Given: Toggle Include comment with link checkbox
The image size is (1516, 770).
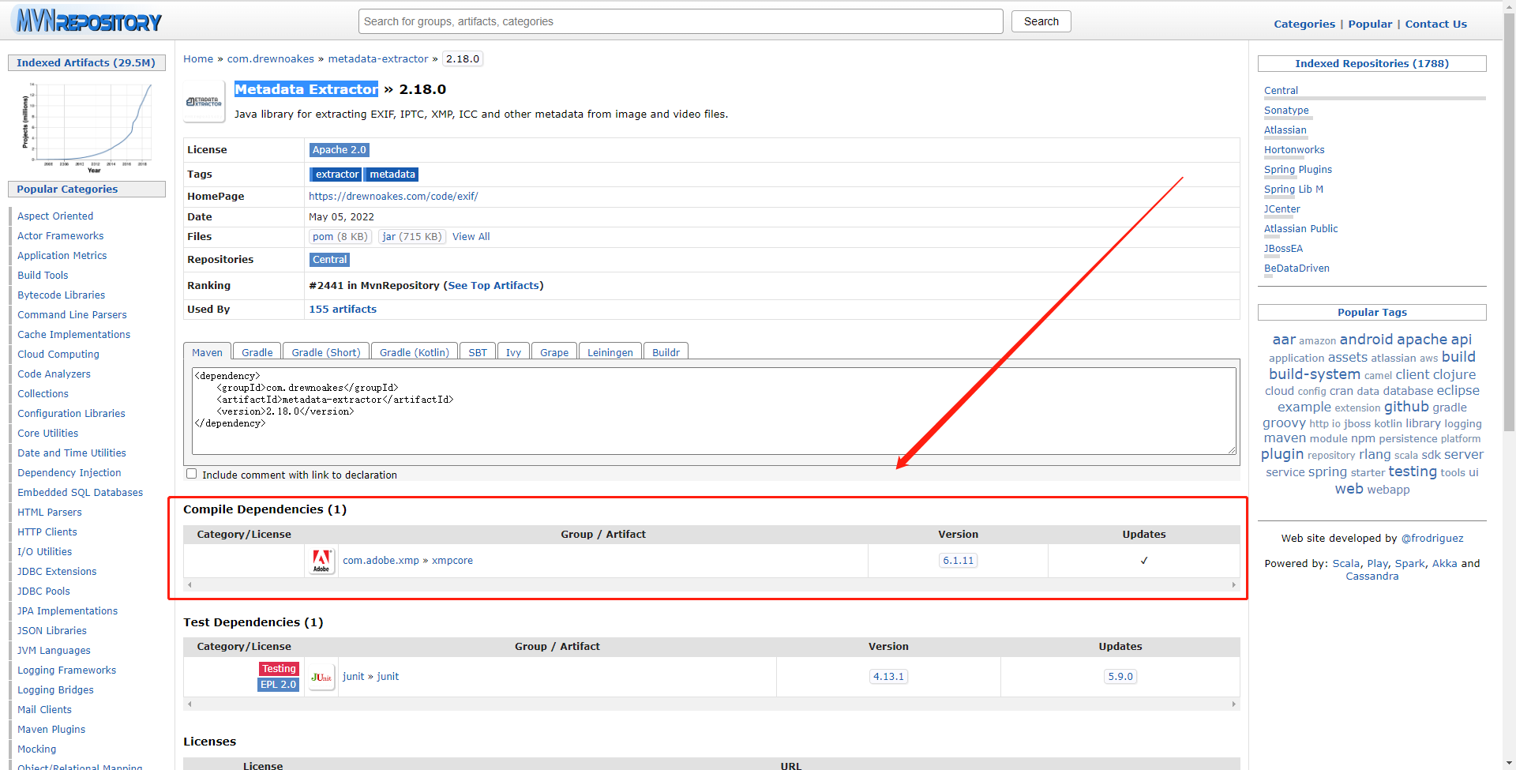Looking at the screenshot, I should (x=191, y=474).
